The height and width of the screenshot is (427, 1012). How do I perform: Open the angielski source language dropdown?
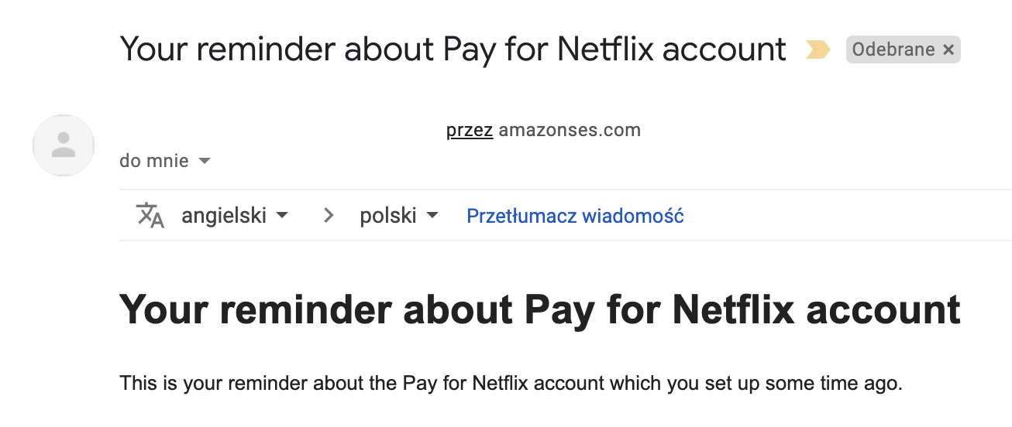235,215
